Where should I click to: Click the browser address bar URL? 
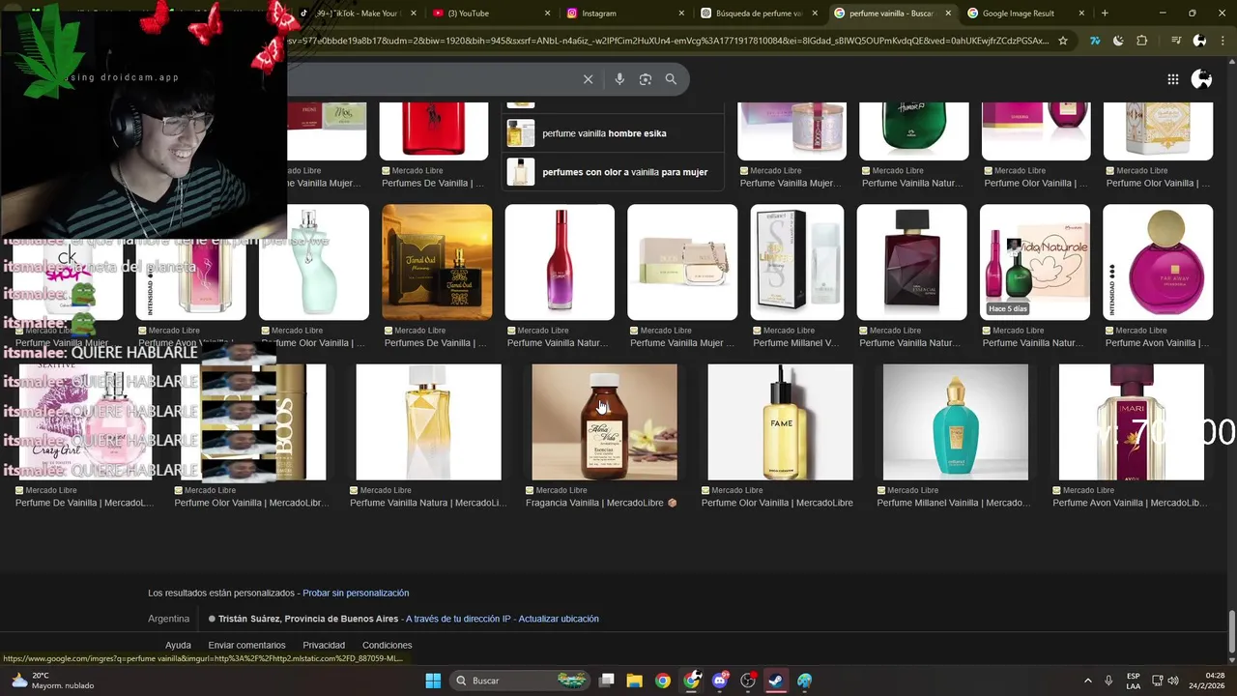point(667,41)
